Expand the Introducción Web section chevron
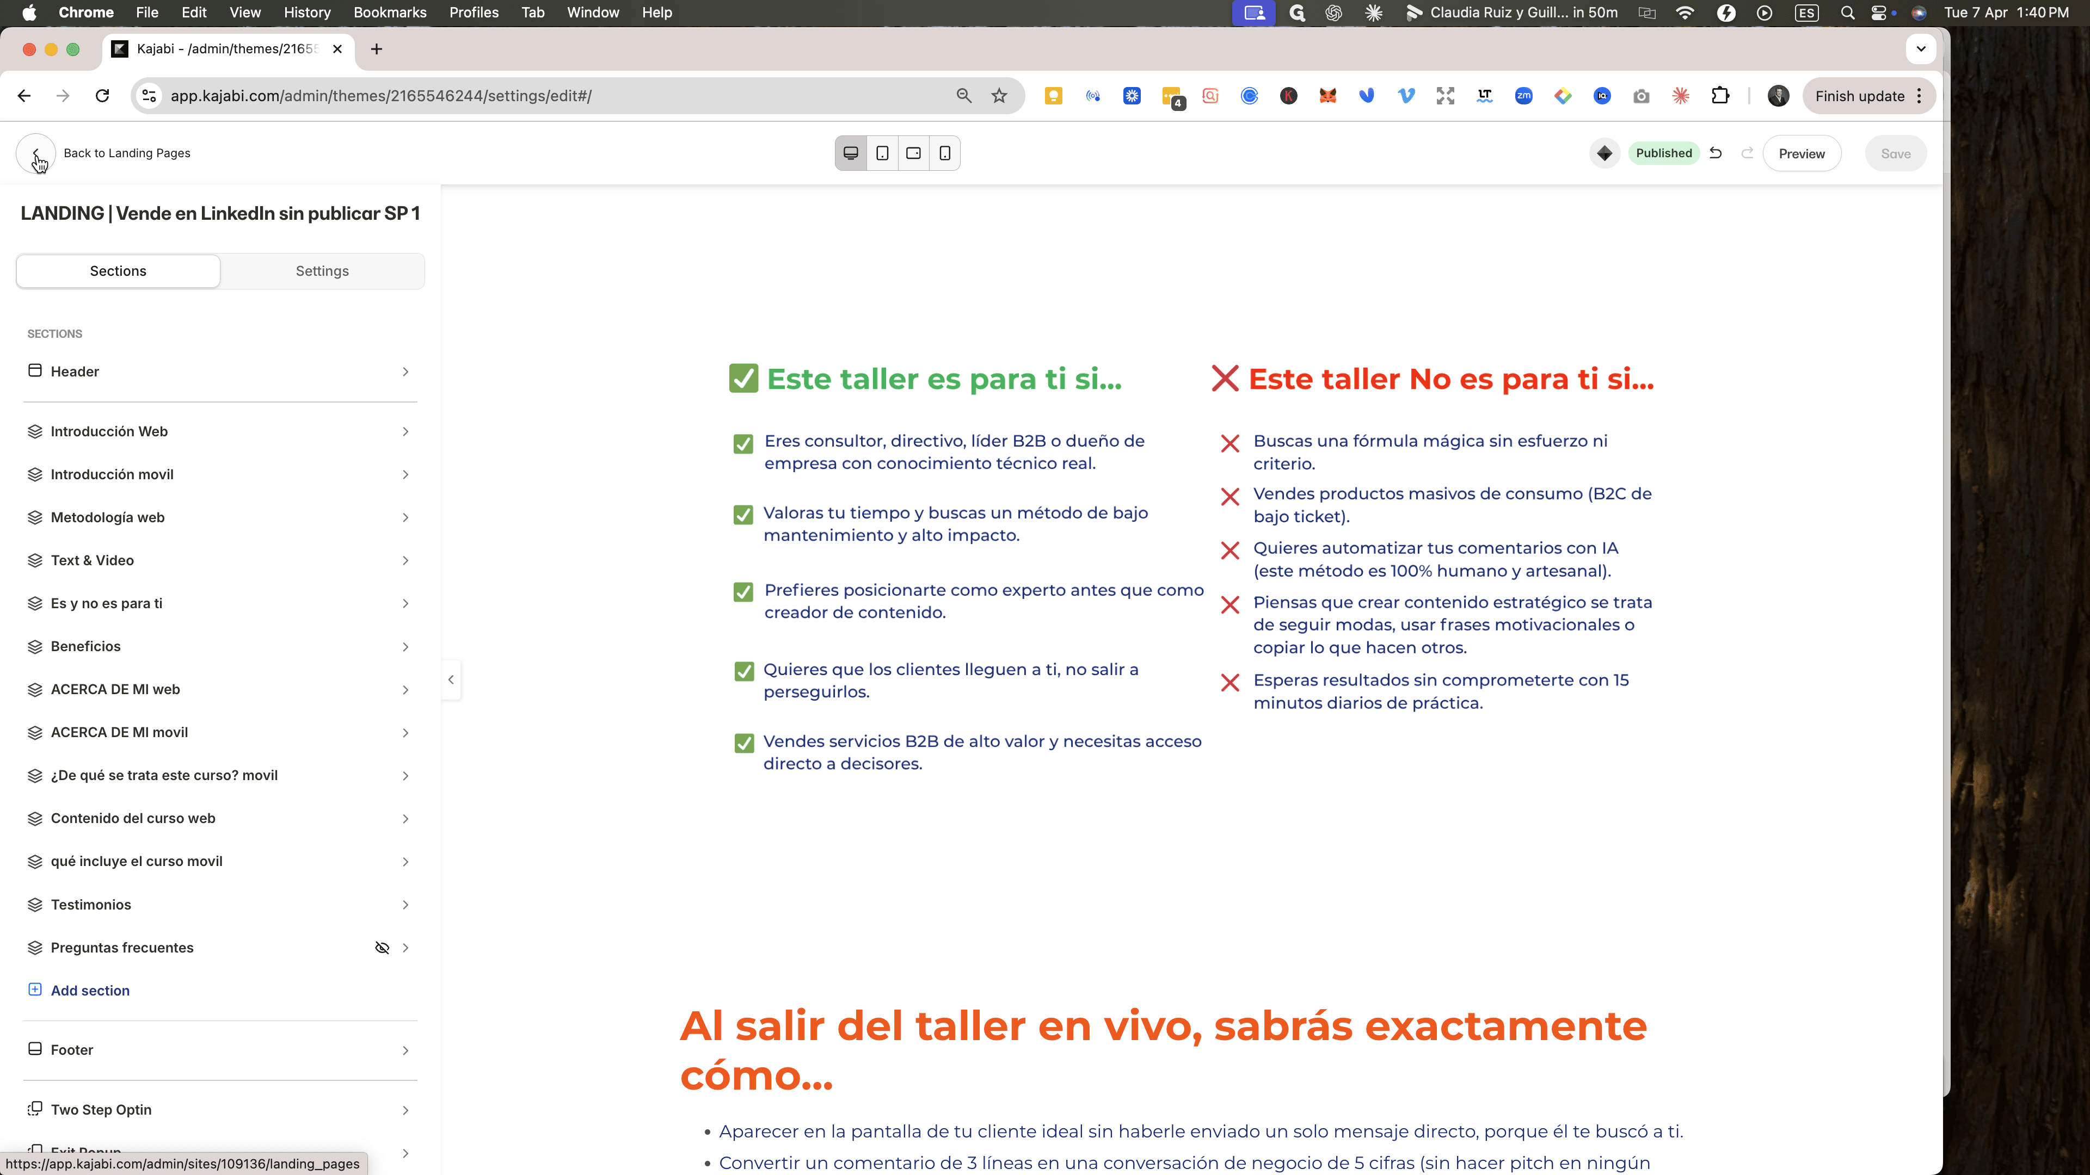2090x1175 pixels. pos(405,431)
